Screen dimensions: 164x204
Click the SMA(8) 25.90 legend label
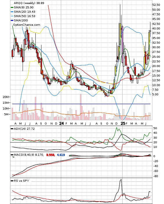click(24, 8)
